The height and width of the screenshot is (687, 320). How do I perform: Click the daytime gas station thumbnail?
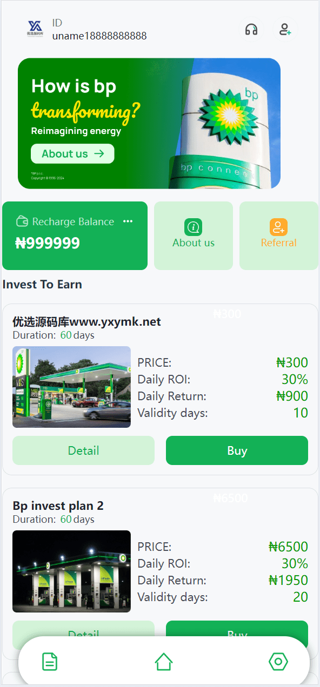(71, 387)
